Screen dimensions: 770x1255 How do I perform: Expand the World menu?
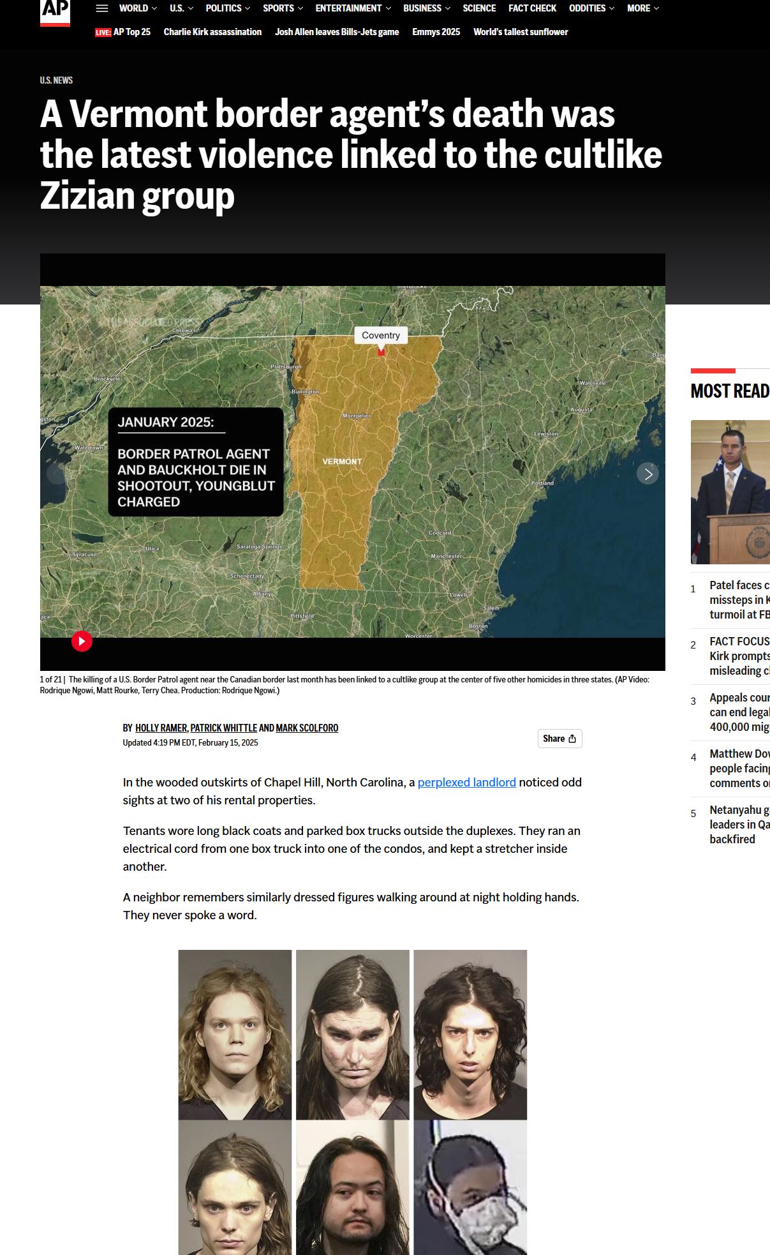click(138, 8)
